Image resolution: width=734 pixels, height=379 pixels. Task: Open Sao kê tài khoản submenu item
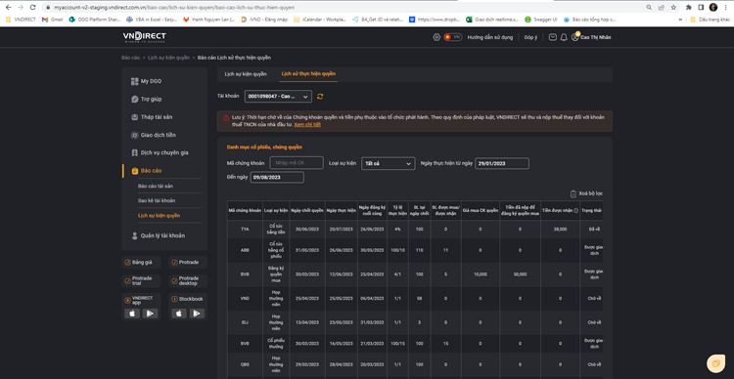click(x=157, y=200)
